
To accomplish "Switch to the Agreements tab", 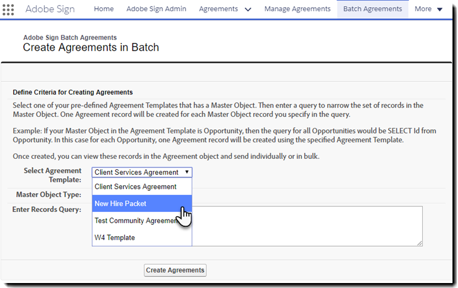I will (219, 9).
